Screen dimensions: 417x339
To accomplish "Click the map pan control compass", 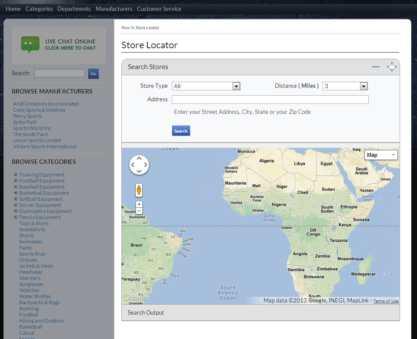I will click(139, 165).
